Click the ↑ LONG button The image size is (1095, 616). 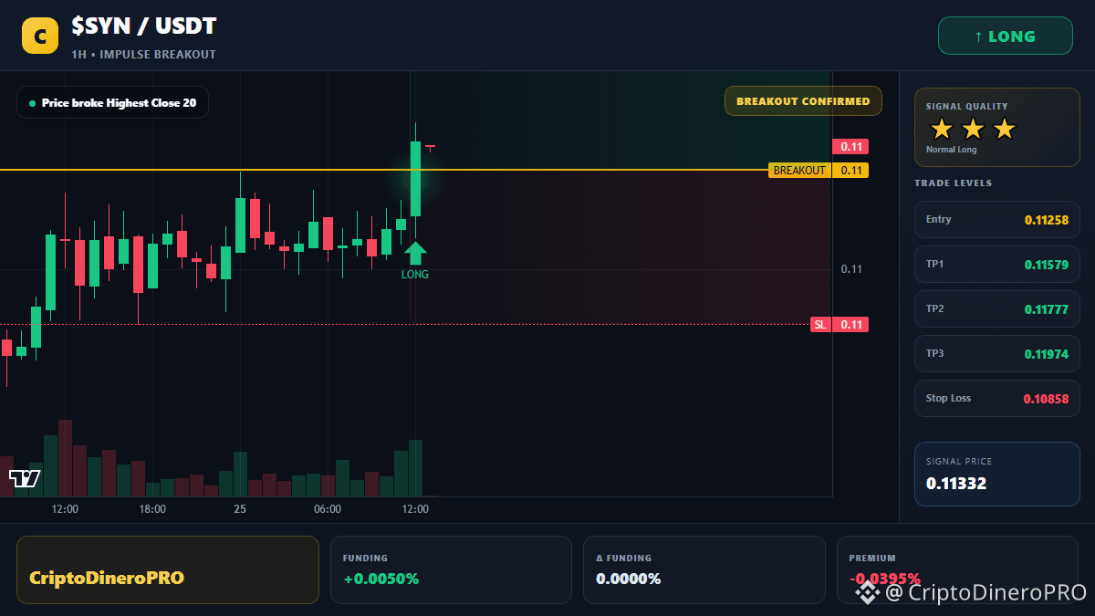click(x=1006, y=37)
